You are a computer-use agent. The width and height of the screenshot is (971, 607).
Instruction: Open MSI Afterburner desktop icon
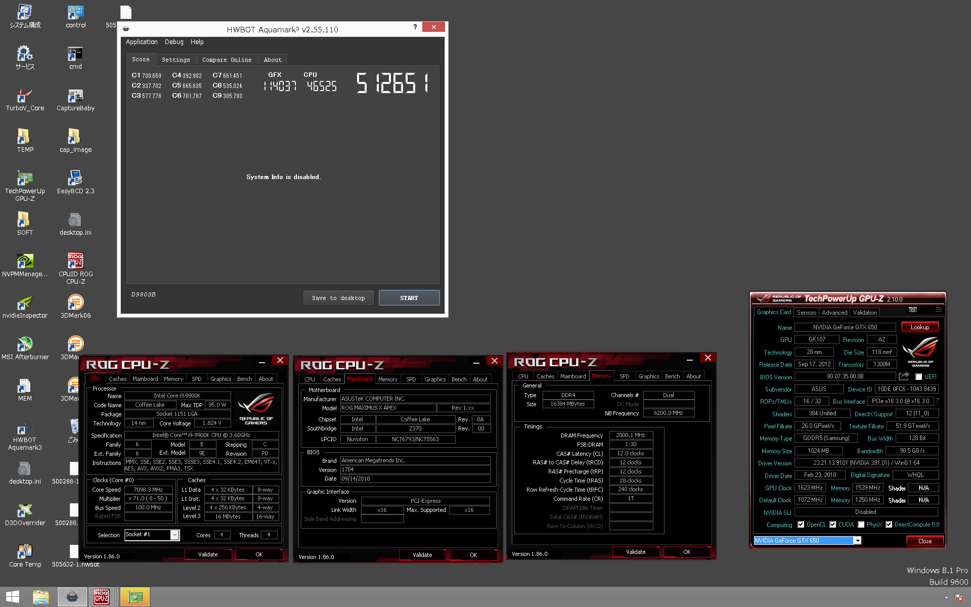pos(25,348)
